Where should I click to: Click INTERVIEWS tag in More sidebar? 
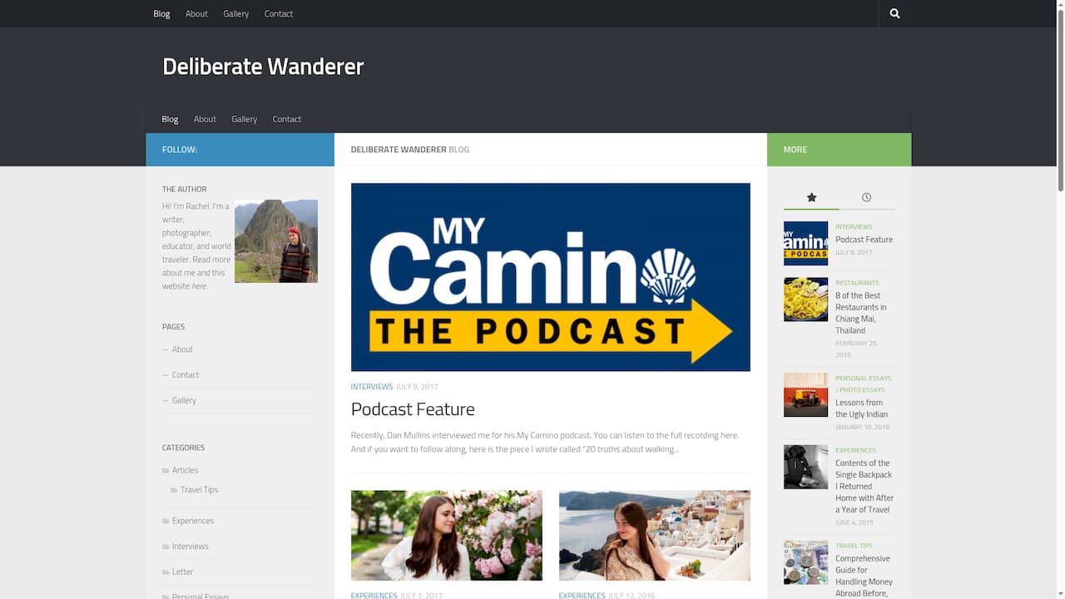click(854, 227)
